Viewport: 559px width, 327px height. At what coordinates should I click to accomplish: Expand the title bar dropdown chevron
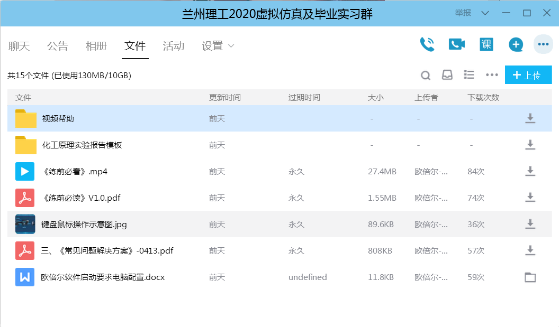486,13
